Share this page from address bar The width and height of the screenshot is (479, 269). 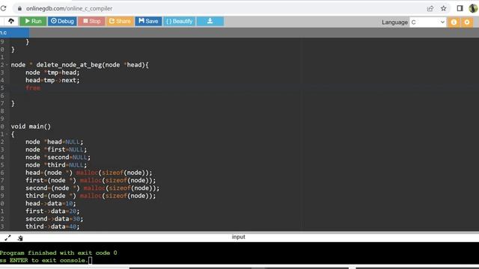pos(430,8)
